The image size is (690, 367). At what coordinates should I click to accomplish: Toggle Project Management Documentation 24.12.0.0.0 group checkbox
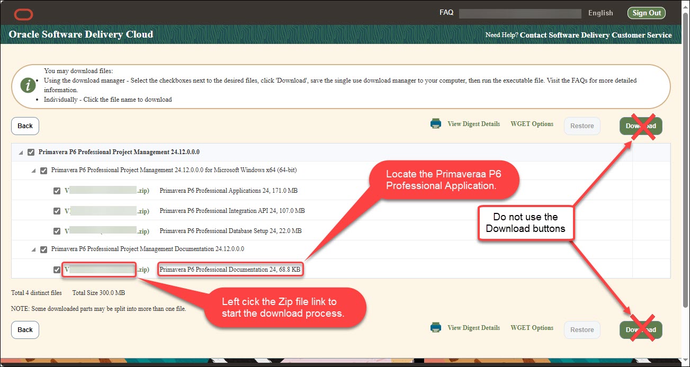(x=43, y=249)
